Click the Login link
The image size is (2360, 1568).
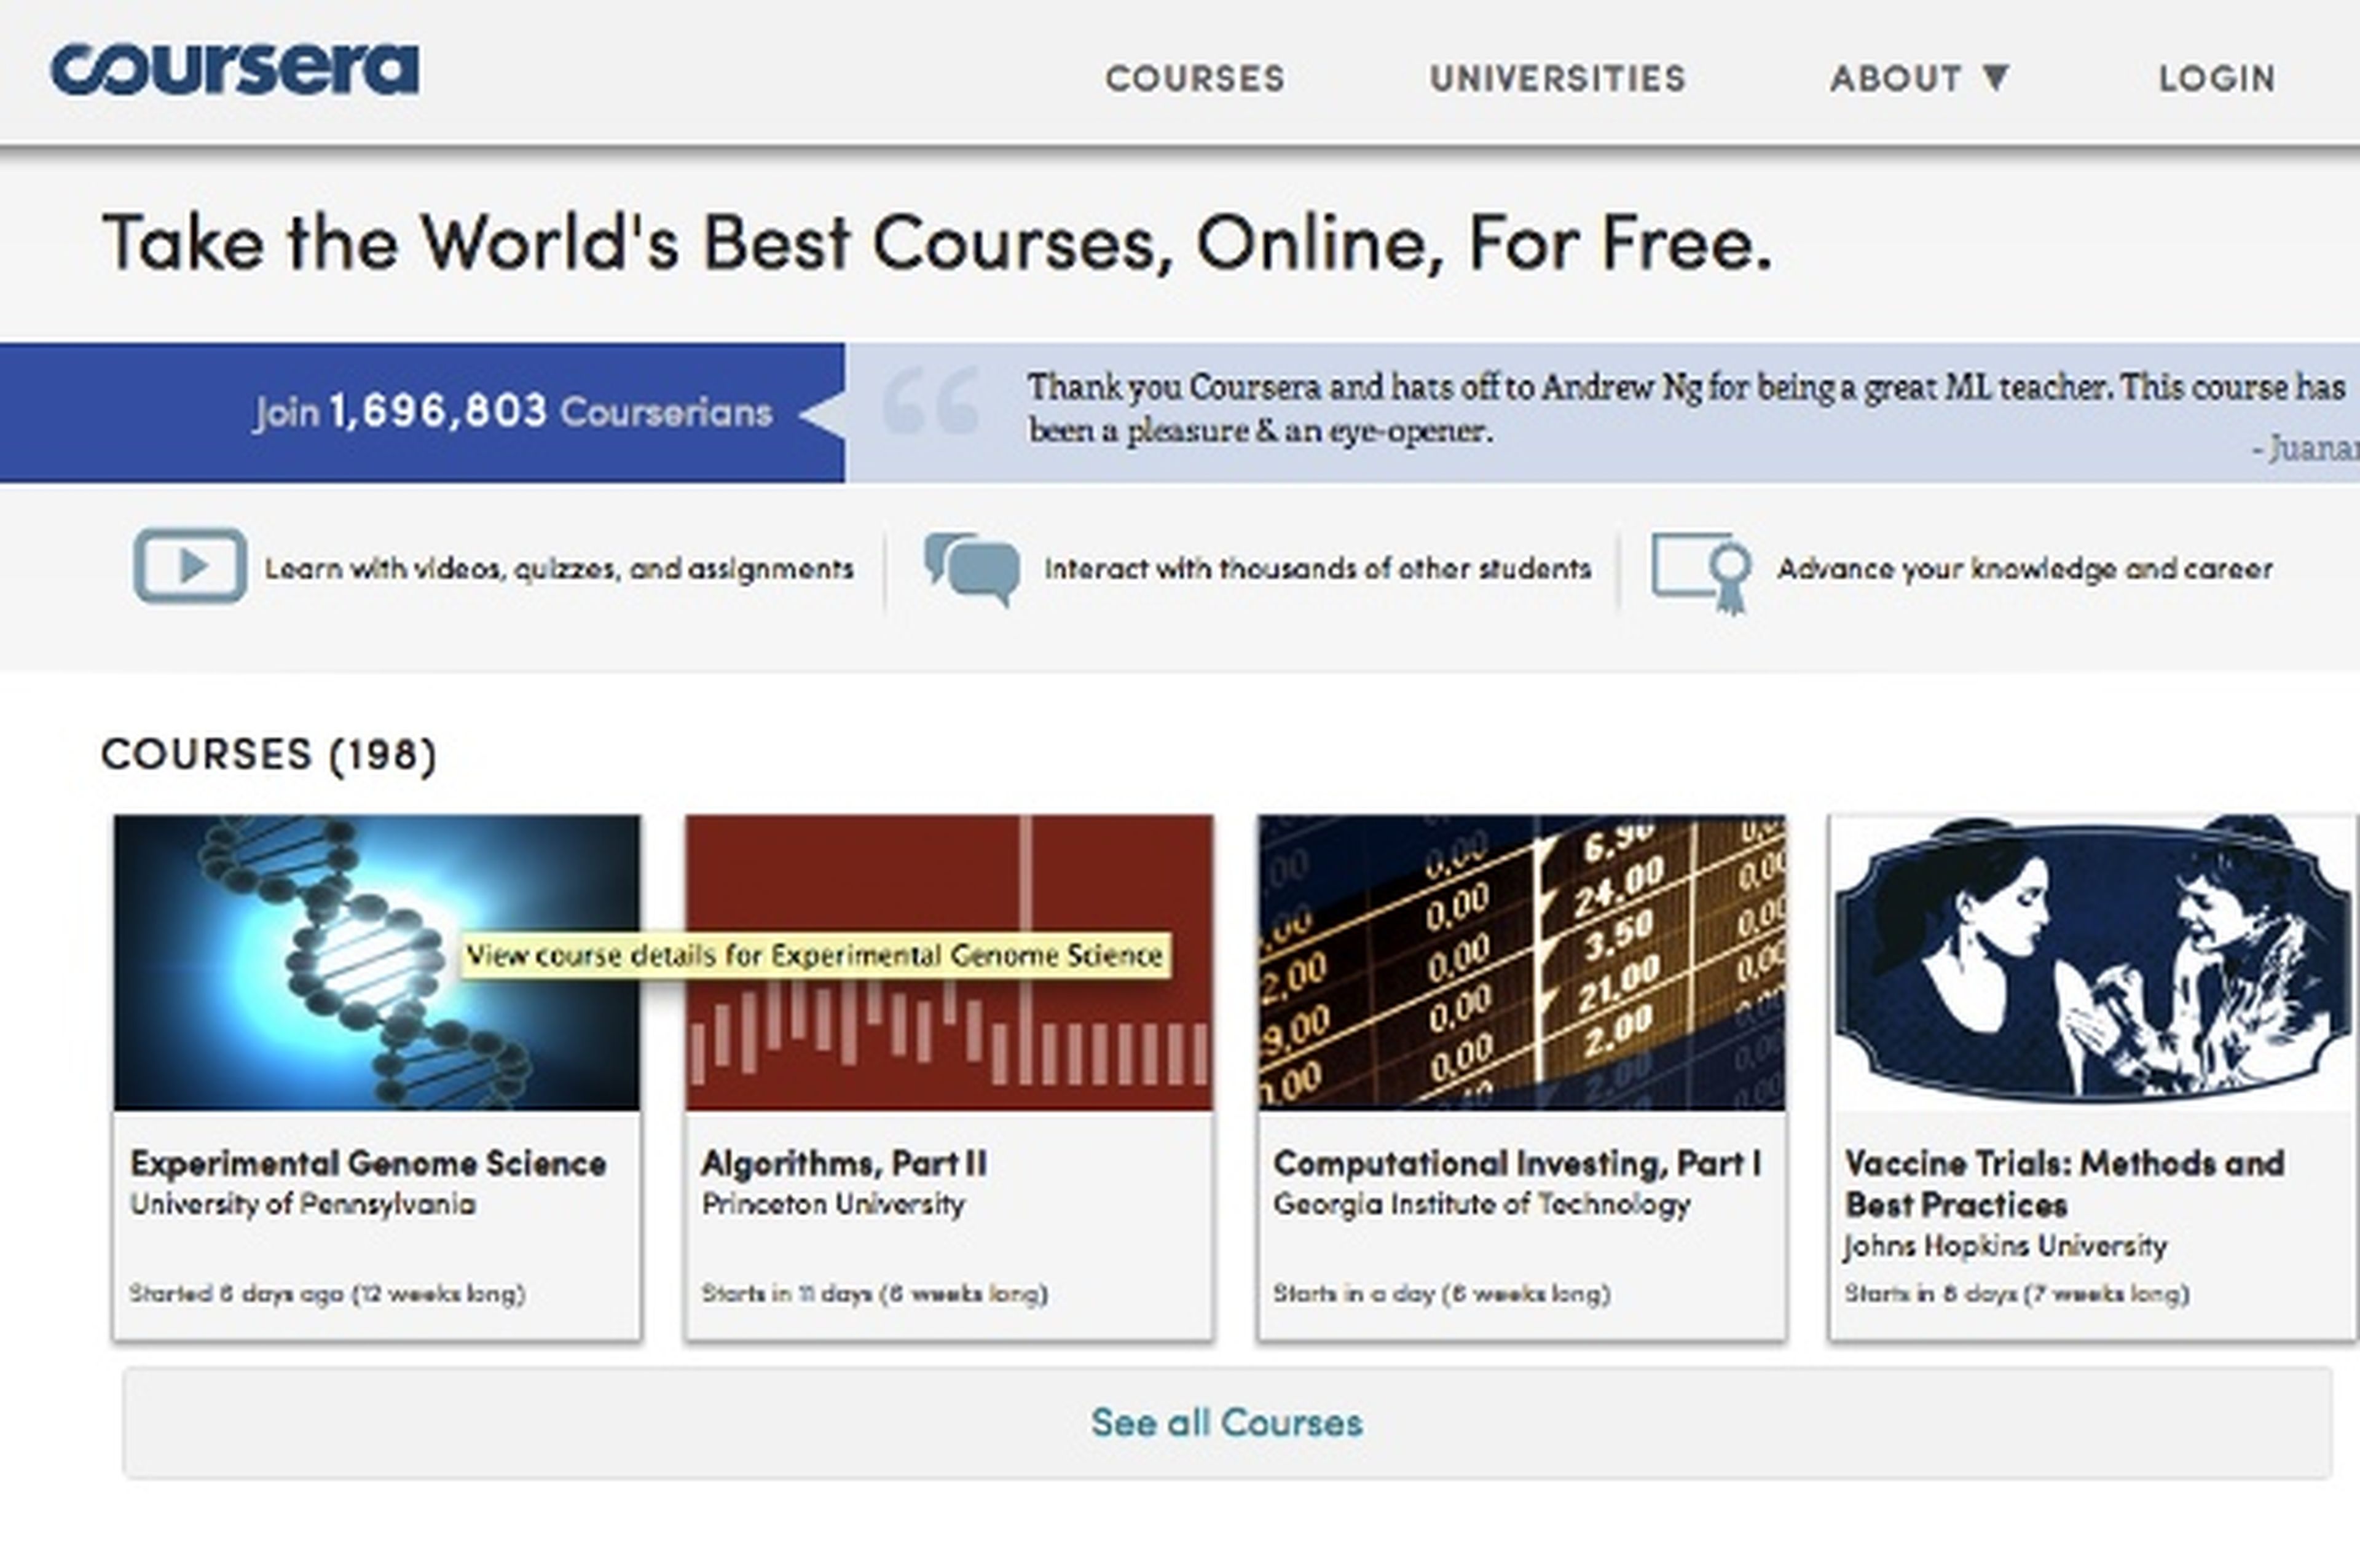coord(2217,78)
